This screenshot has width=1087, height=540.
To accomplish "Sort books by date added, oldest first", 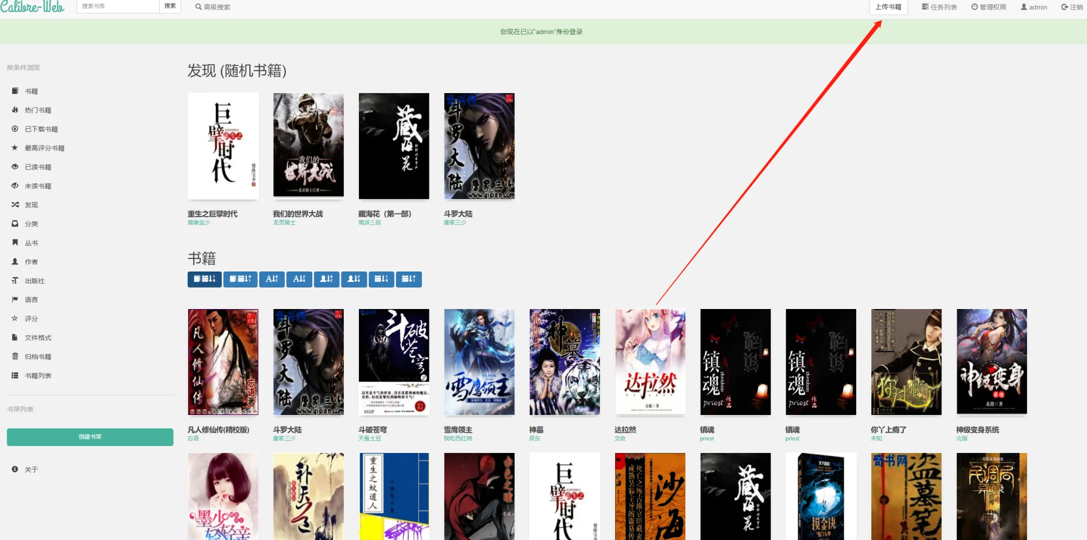I will pyautogui.click(x=240, y=279).
